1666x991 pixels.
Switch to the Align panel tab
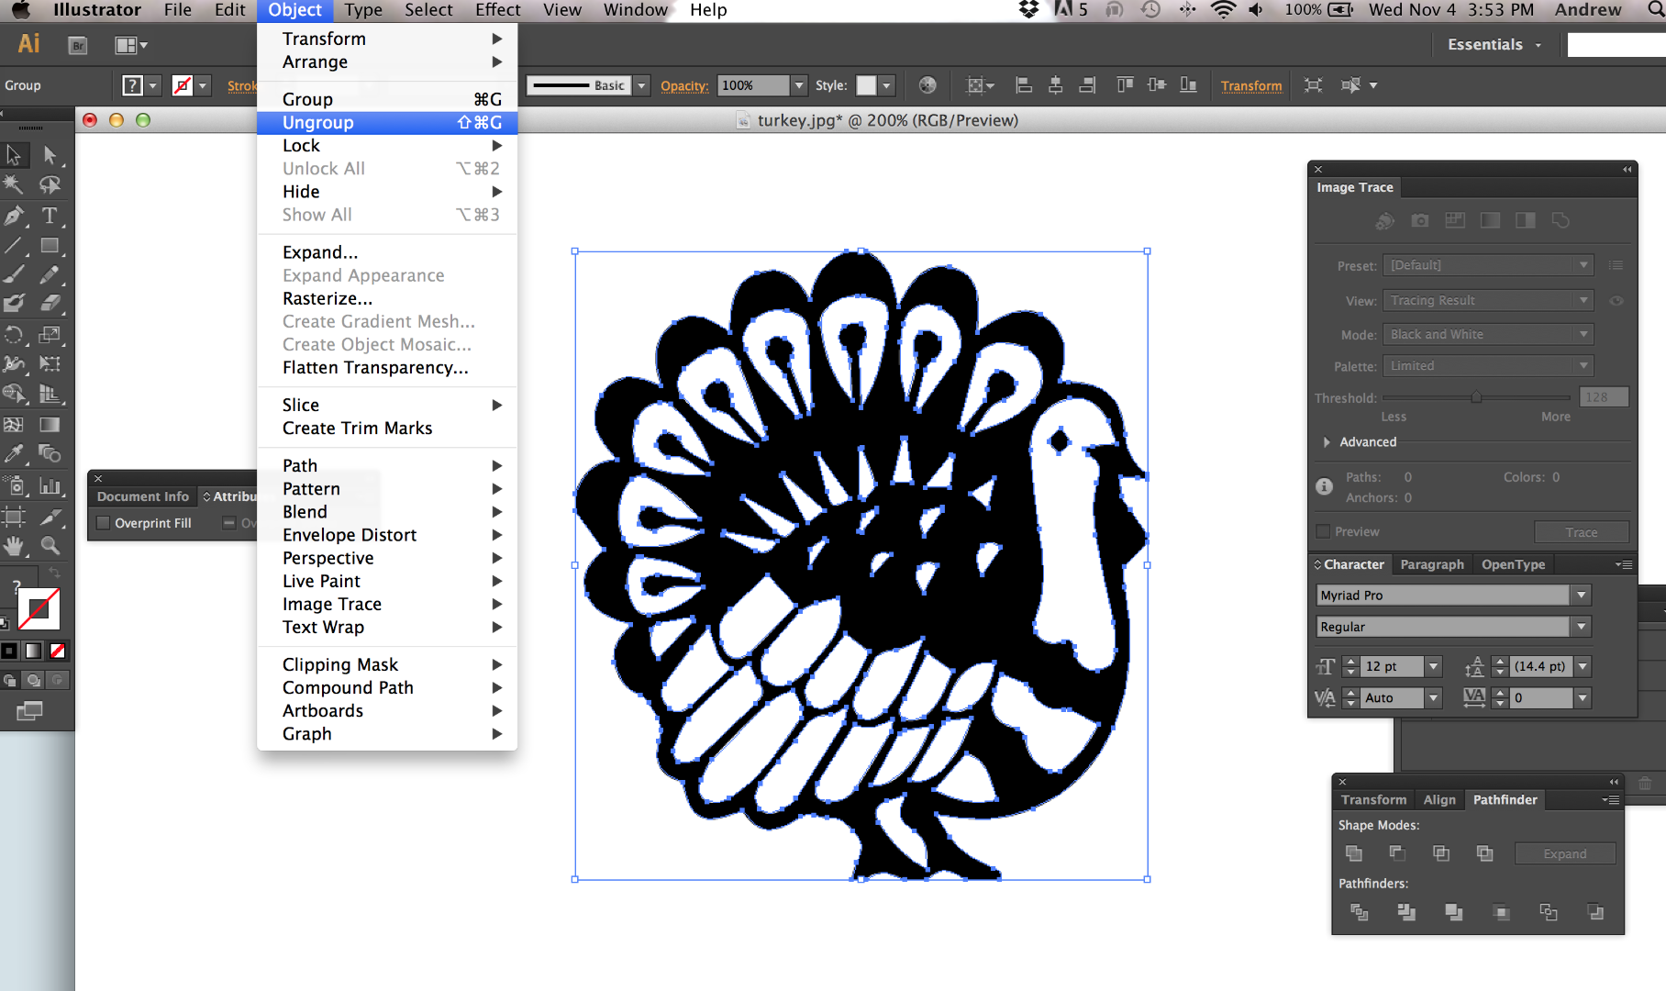[1439, 799]
